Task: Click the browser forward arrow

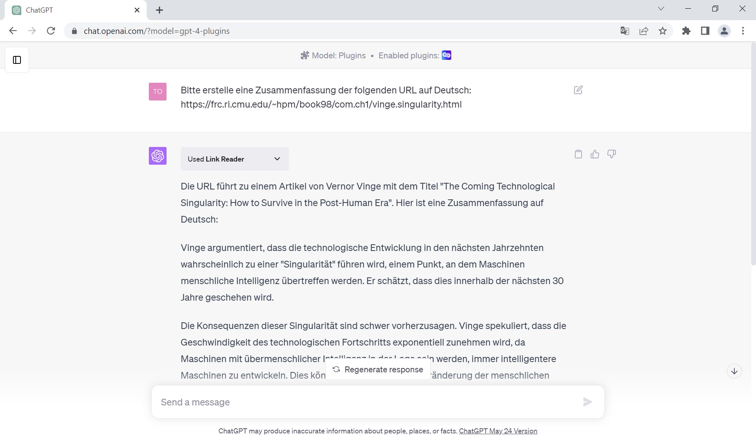Action: pyautogui.click(x=32, y=31)
